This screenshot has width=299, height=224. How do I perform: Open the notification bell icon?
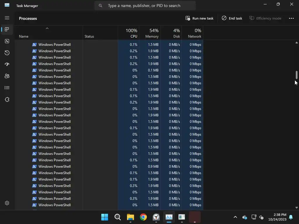[291, 217]
